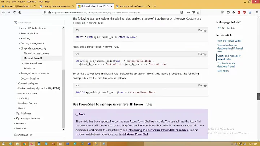260x146 pixels.
Task: Collapse Single database security node
Action: (20, 48)
